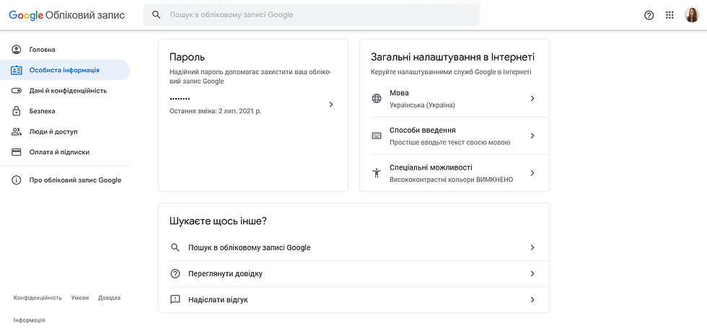
Task: Expand the Способи введення row chevron
Action: pyautogui.click(x=532, y=136)
